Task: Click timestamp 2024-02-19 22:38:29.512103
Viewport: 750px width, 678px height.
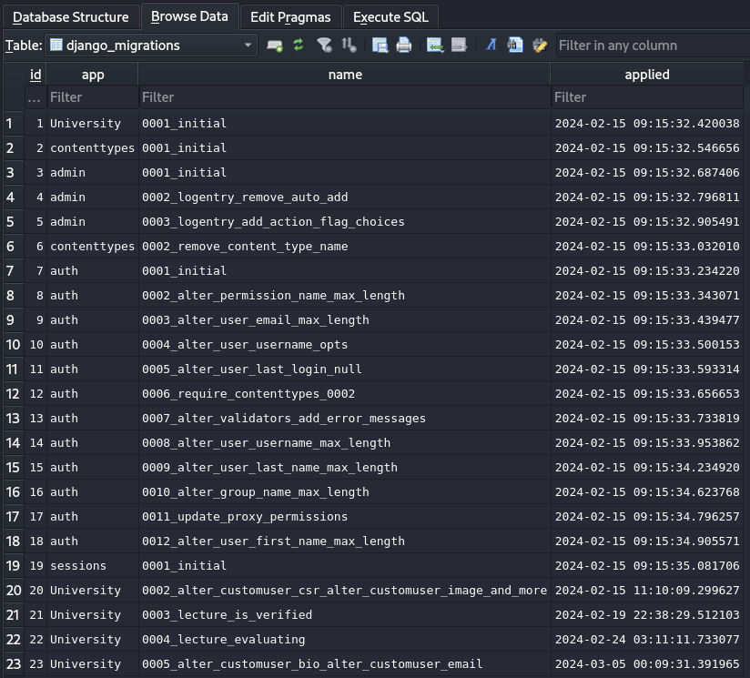Action: point(647,615)
